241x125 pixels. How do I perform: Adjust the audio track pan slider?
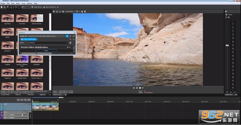21,117
